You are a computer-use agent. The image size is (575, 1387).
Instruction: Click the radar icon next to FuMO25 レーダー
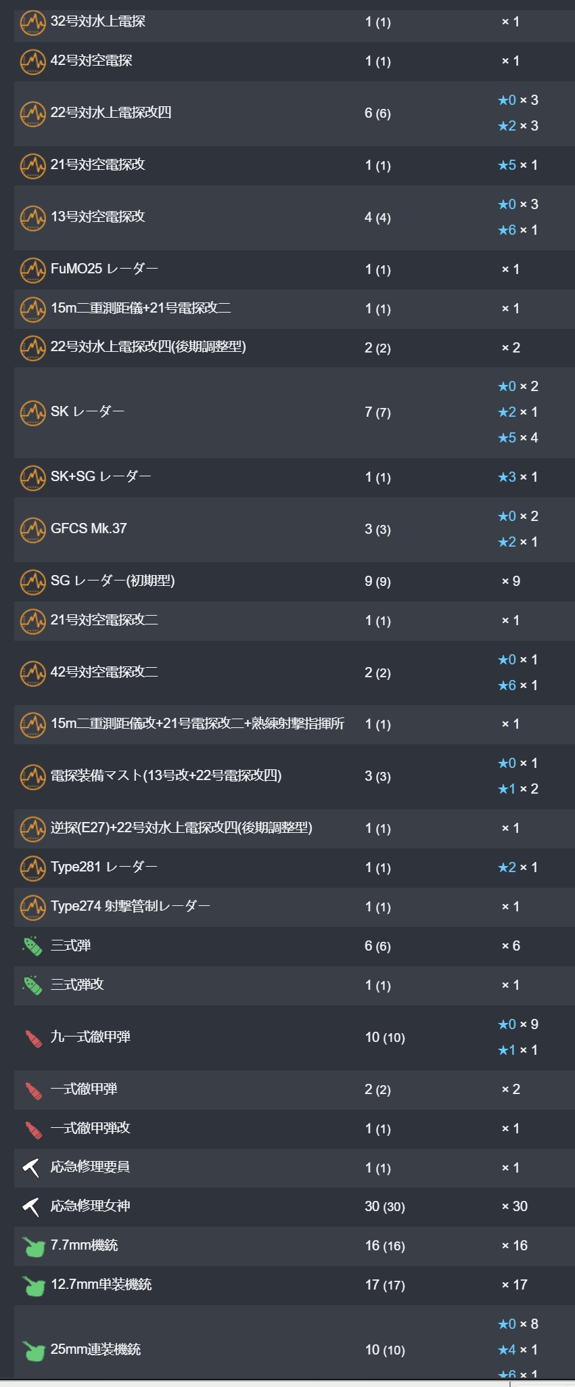(x=32, y=270)
